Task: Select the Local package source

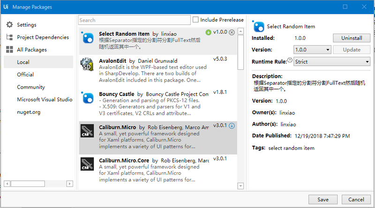Action: tap(38, 62)
